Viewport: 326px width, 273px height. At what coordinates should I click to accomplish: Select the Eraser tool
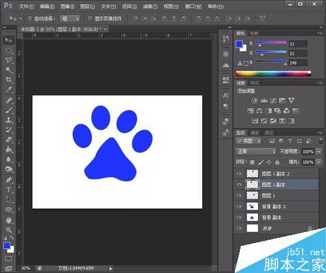(8, 139)
